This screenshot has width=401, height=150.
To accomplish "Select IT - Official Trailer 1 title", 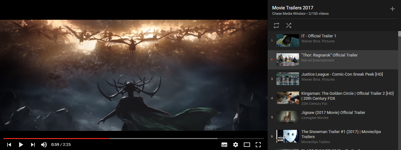I will [318, 36].
